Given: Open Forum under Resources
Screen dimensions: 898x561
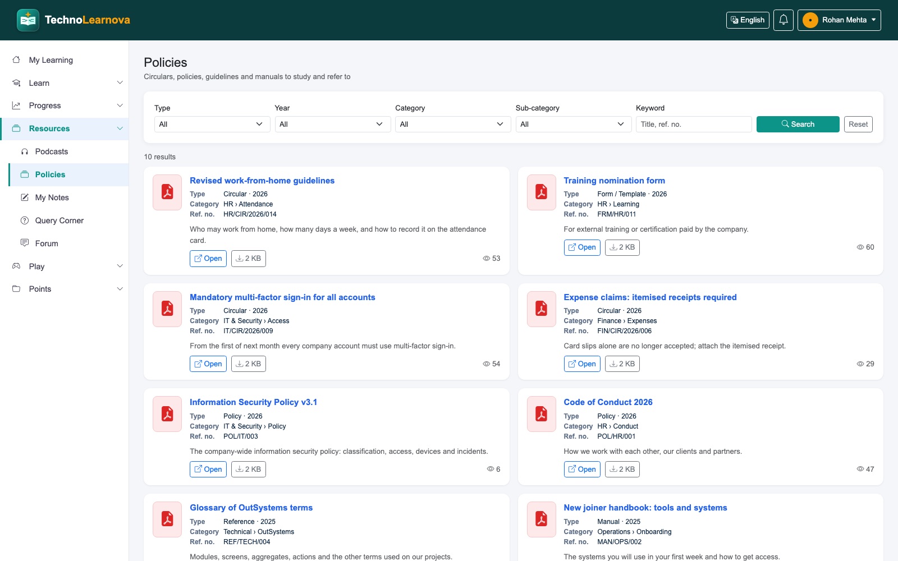Looking at the screenshot, I should (x=68, y=243).
